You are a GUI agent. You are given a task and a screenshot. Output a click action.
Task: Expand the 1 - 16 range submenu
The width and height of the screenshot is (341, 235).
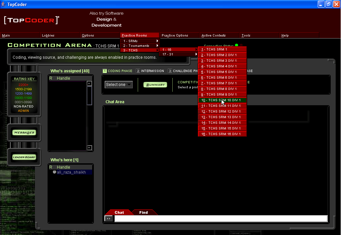[179, 50]
